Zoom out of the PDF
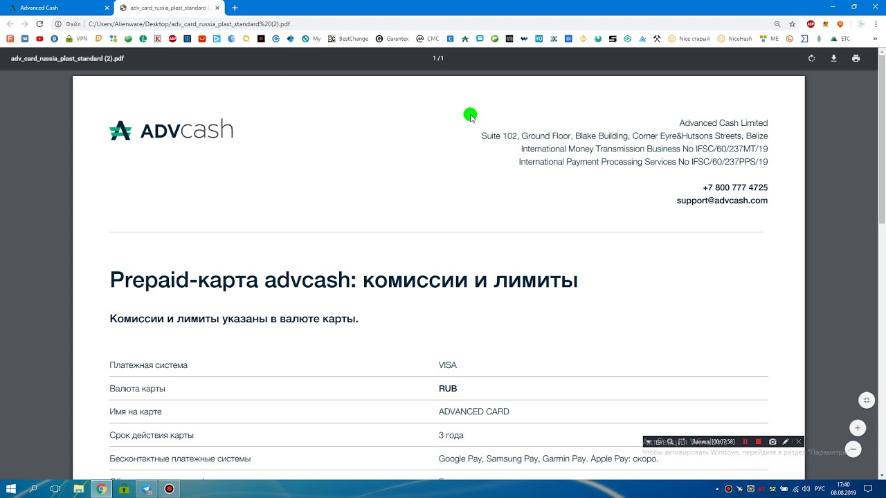886x498 pixels. 853,449
